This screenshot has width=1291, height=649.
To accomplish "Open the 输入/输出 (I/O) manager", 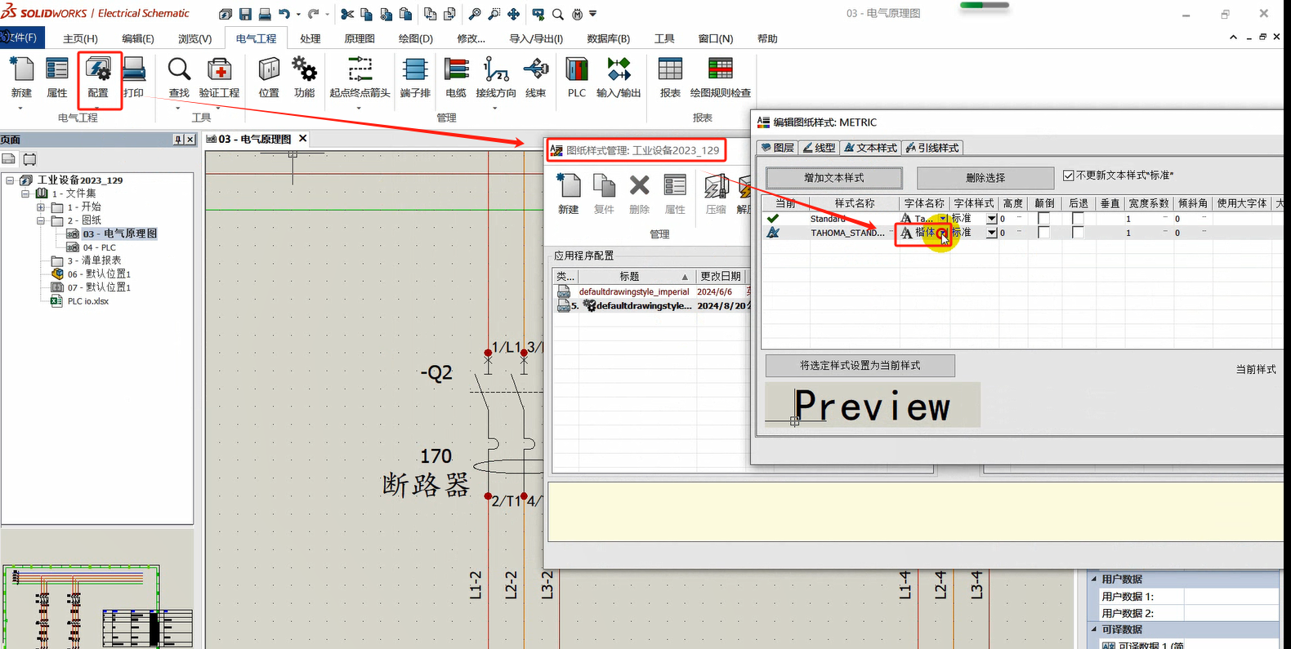I will pyautogui.click(x=619, y=78).
